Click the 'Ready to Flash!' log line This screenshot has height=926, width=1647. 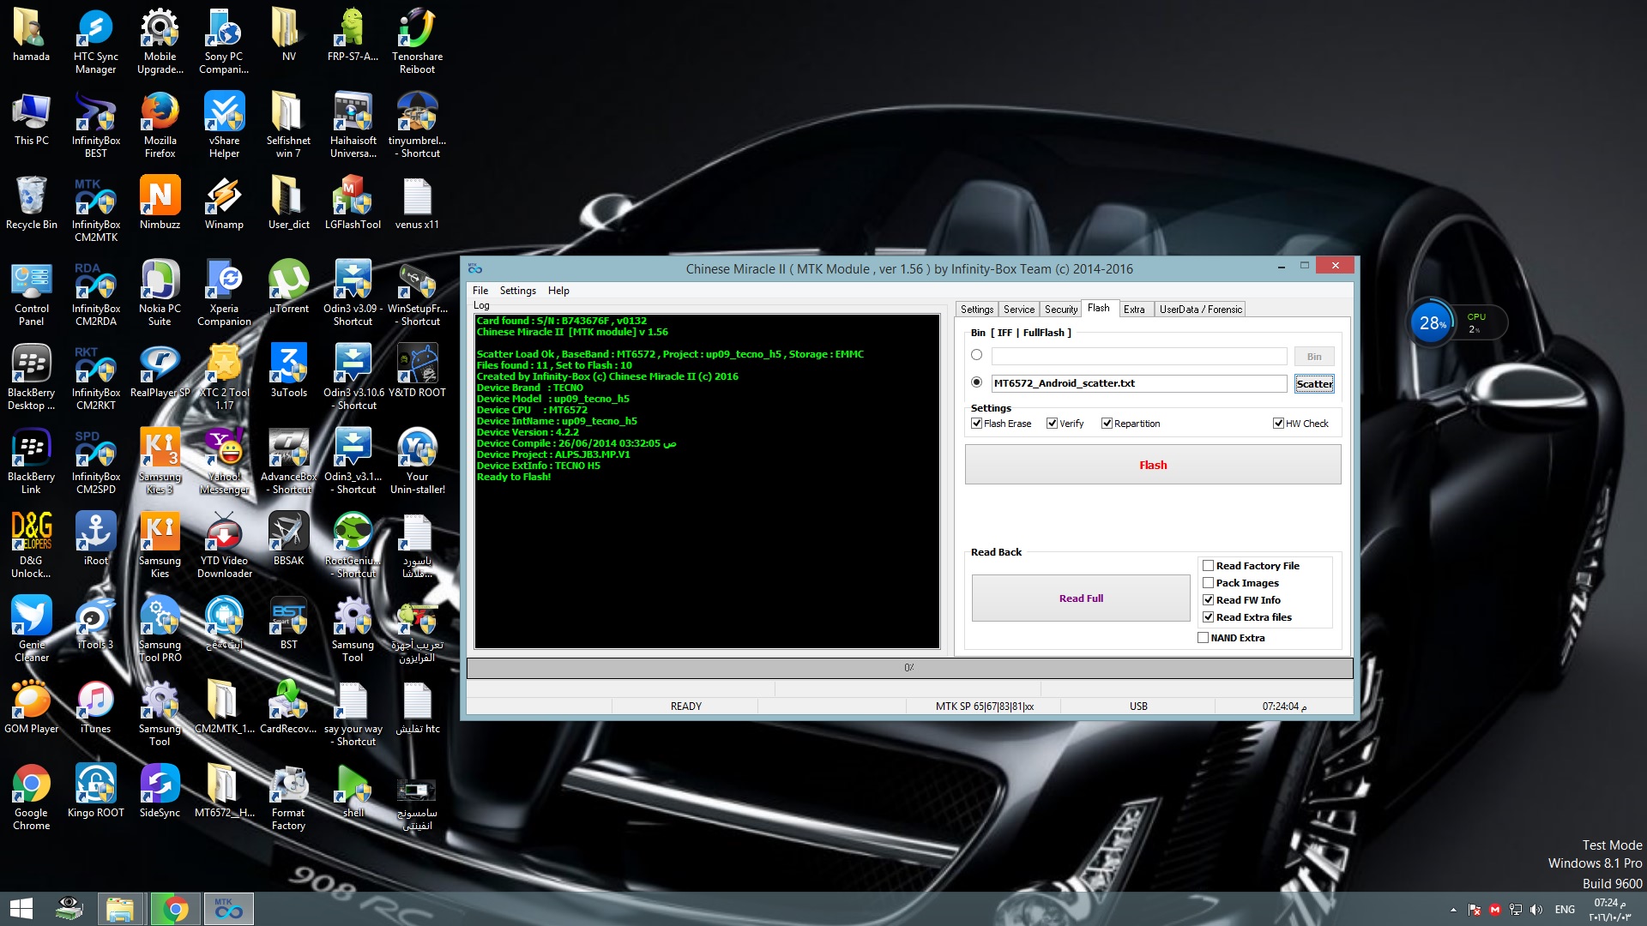[x=514, y=477]
